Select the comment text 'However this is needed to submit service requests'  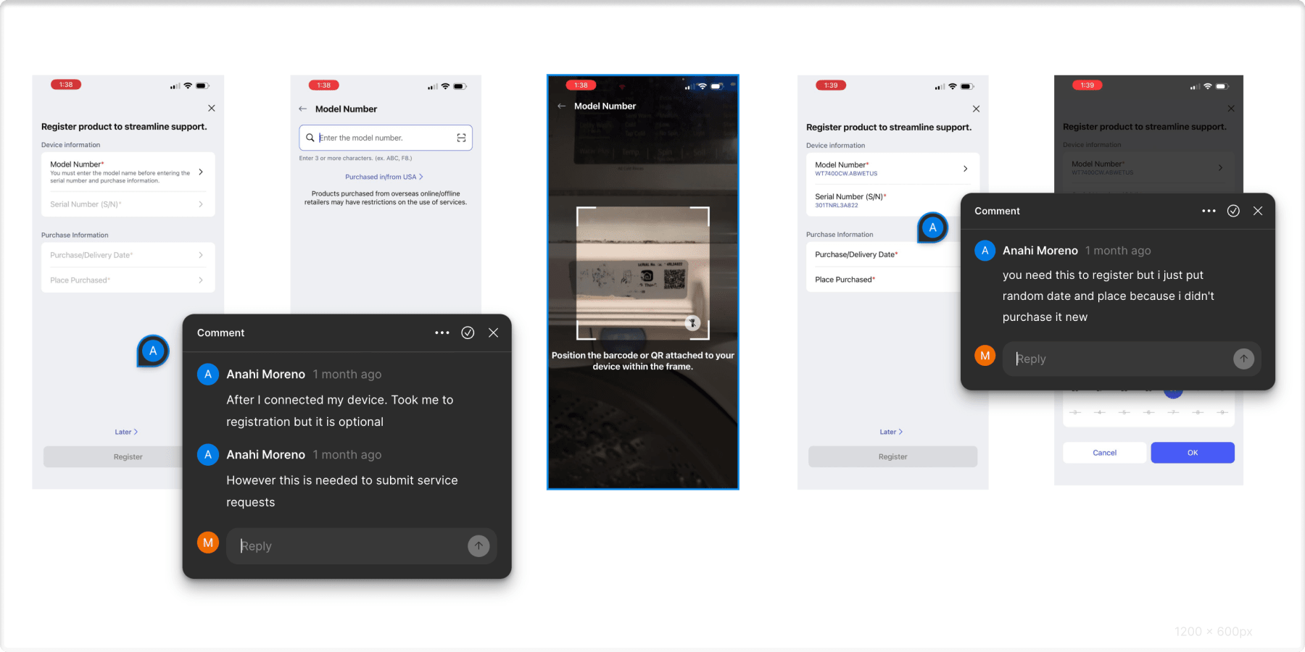click(342, 491)
